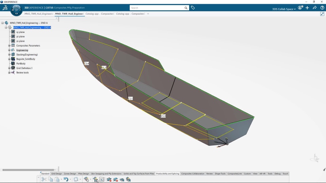Switch to the Plies Design tab
This screenshot has width=326, height=183.
pos(84,174)
